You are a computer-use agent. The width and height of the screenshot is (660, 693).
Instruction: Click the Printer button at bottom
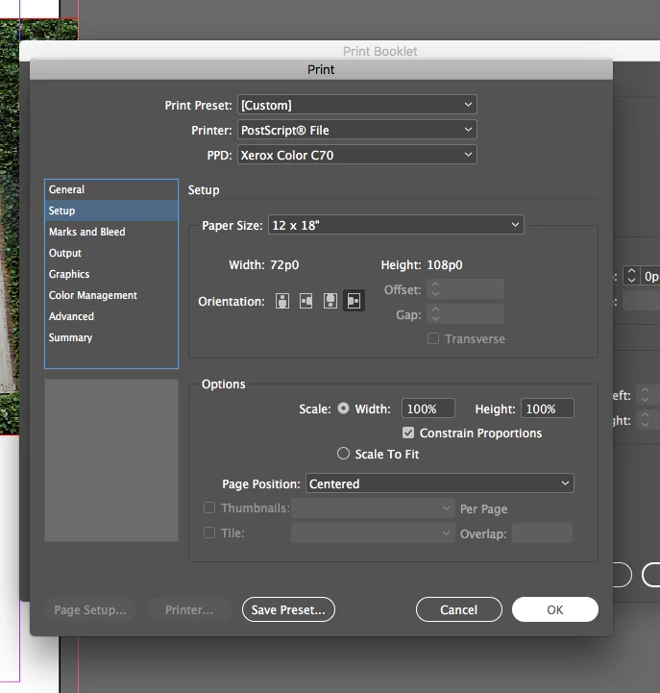point(189,609)
